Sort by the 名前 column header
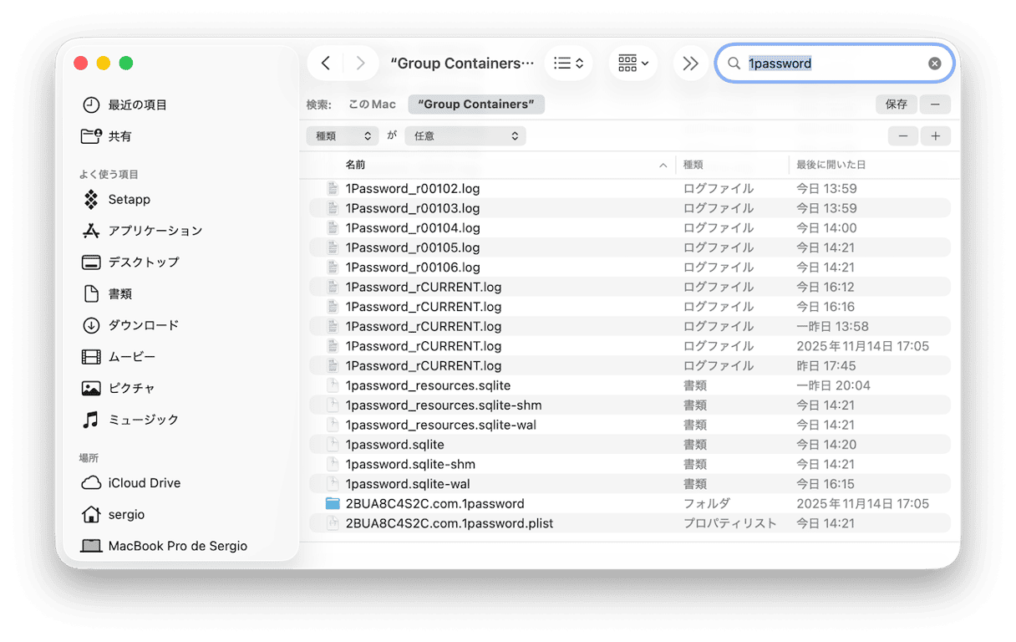 (x=356, y=165)
